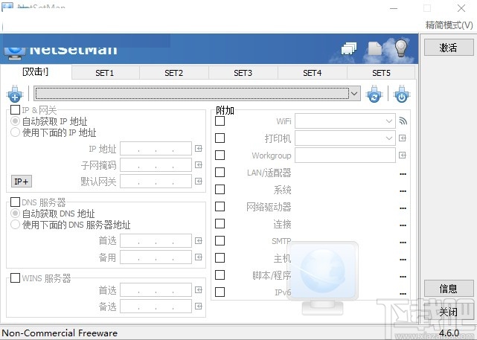Screen dimensions: 477x340
Task: Switch to the 双击! tab
Action: pos(36,71)
